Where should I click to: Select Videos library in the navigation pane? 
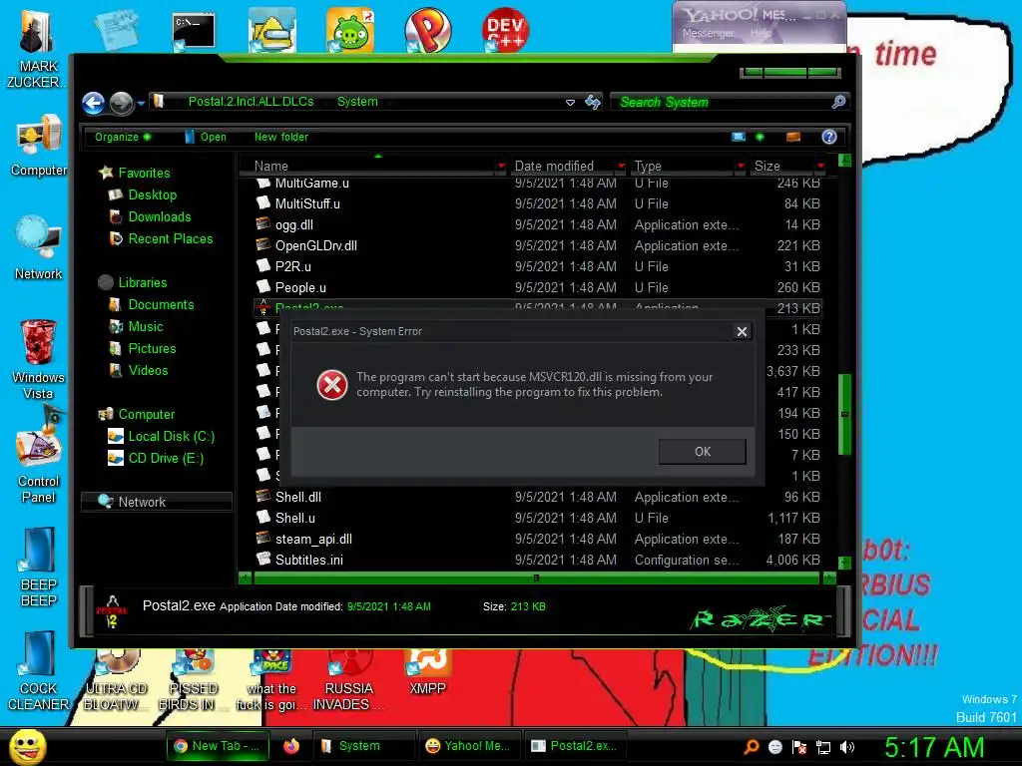click(148, 371)
